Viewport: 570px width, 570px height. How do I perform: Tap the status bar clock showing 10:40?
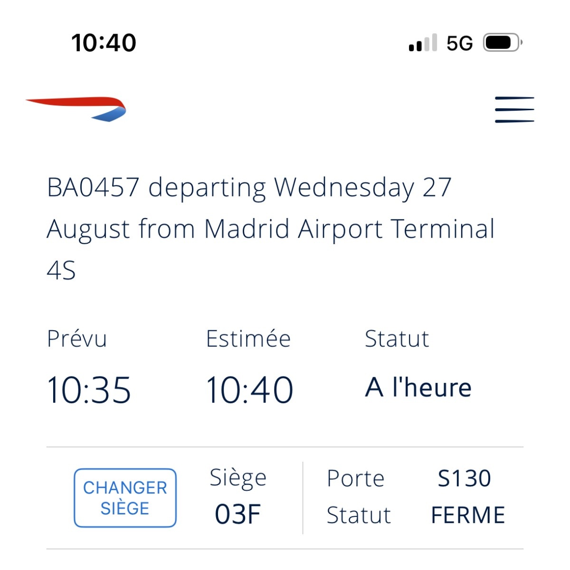104,43
